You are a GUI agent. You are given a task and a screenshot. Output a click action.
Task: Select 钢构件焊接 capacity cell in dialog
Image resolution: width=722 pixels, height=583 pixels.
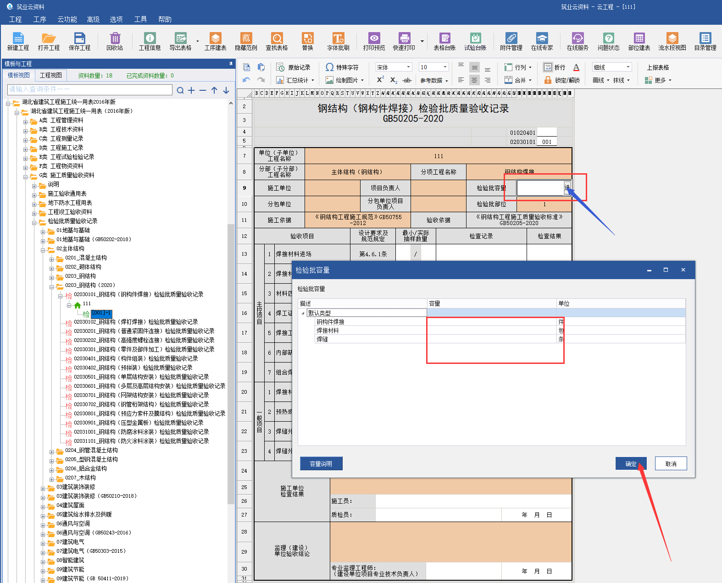coord(492,322)
